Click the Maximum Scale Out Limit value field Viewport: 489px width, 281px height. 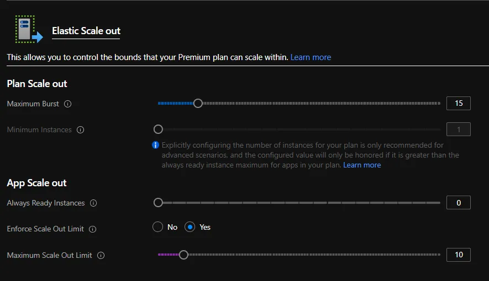click(458, 255)
